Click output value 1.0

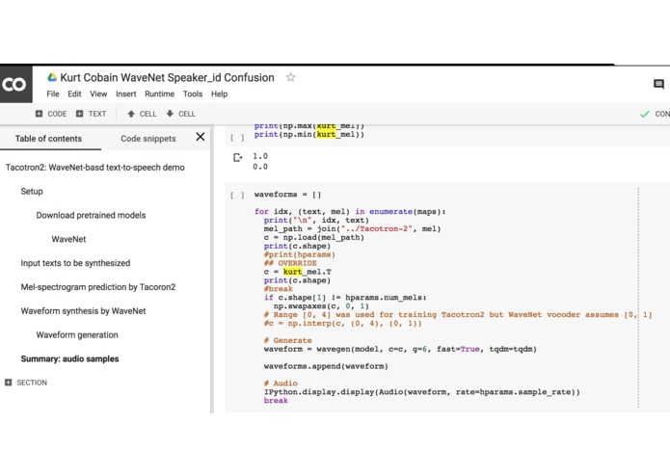click(260, 156)
